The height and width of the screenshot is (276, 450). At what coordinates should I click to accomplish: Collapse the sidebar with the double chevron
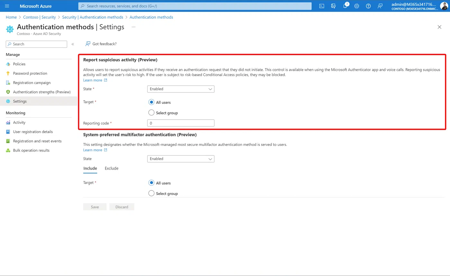pos(73,44)
